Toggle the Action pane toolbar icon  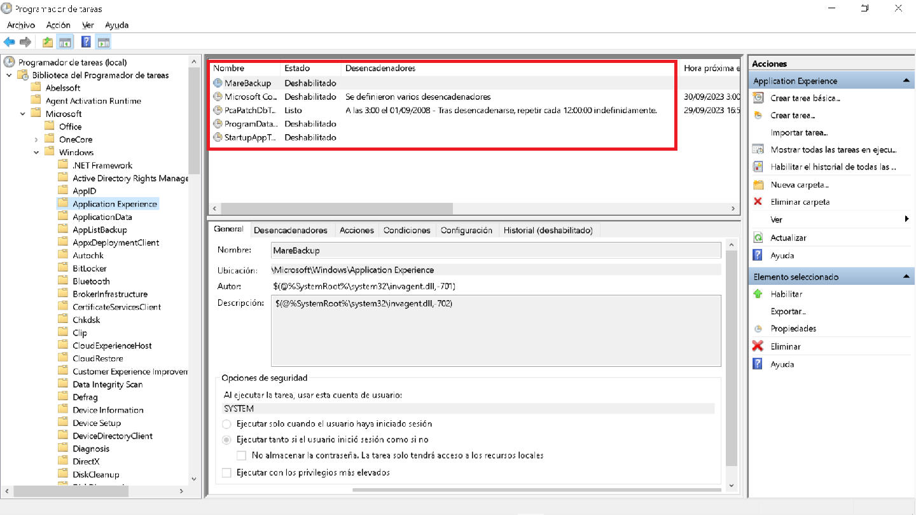click(104, 42)
